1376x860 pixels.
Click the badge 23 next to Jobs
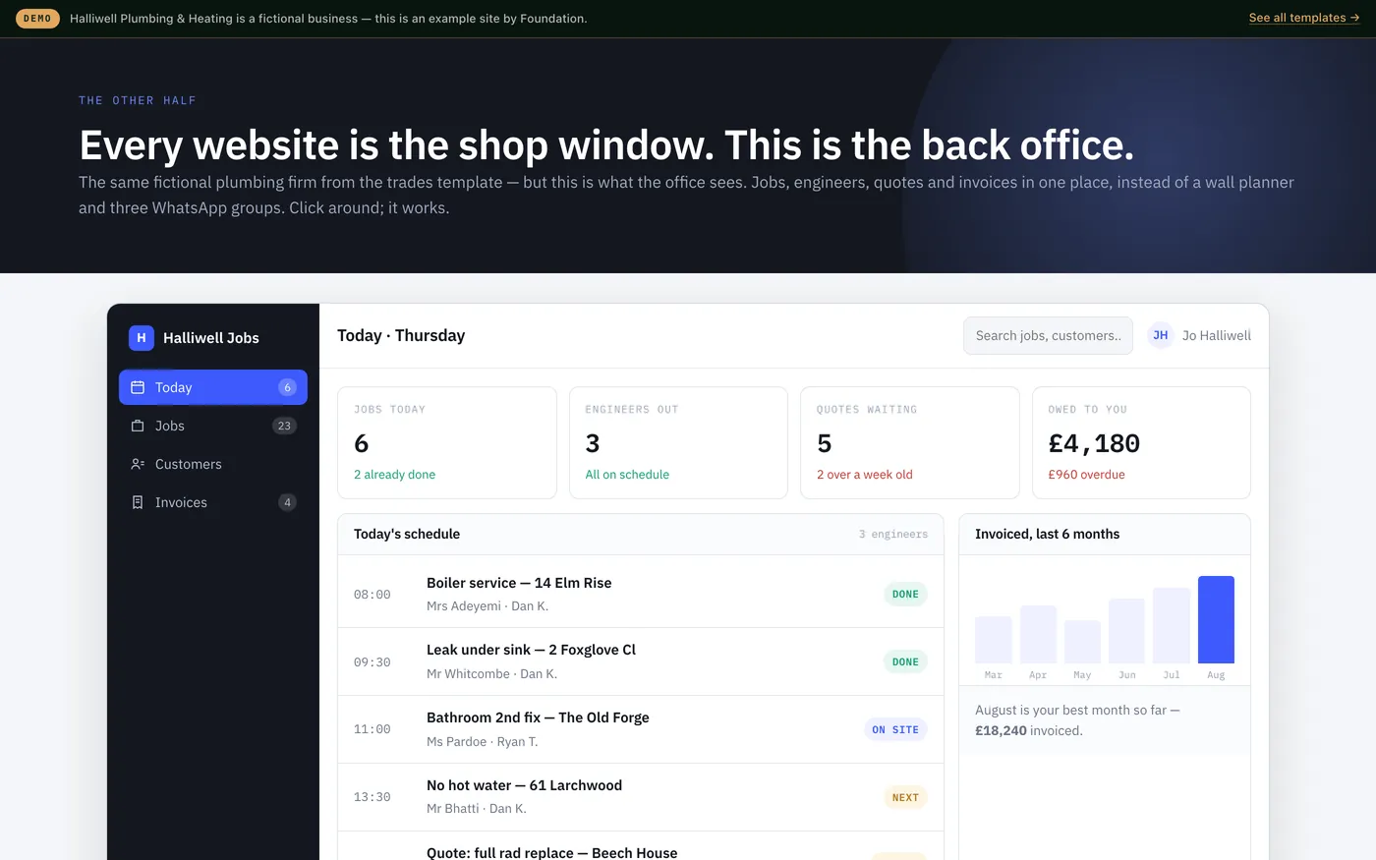click(284, 426)
